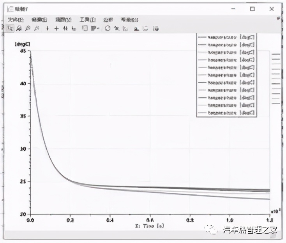Select the second legend entry
The width and height of the screenshot is (286, 243).
click(226, 45)
